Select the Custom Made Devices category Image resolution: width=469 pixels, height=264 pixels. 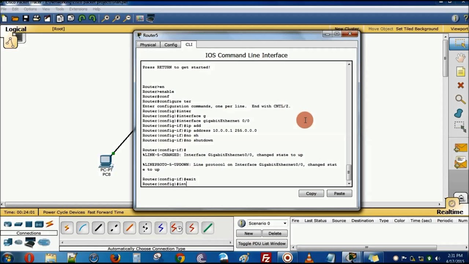pos(30,242)
